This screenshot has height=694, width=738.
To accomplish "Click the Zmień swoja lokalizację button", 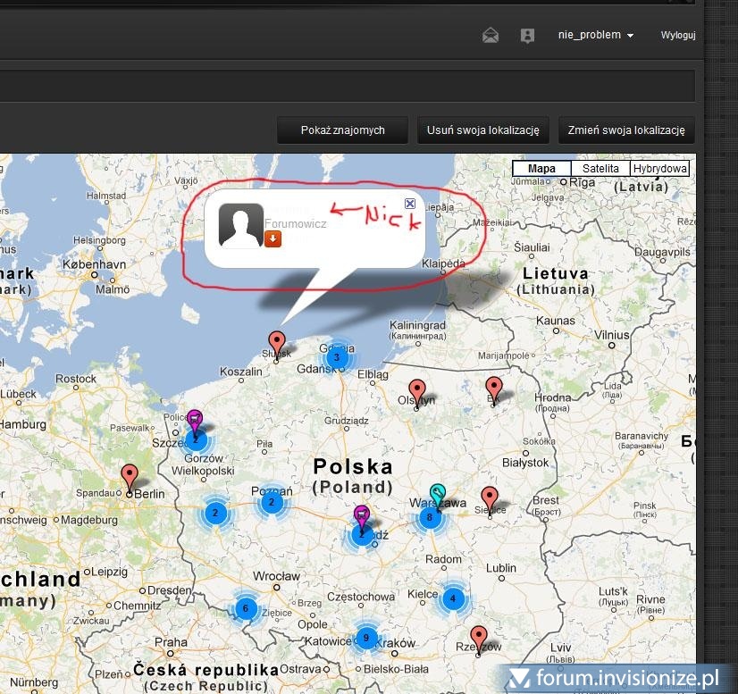I will 626,130.
